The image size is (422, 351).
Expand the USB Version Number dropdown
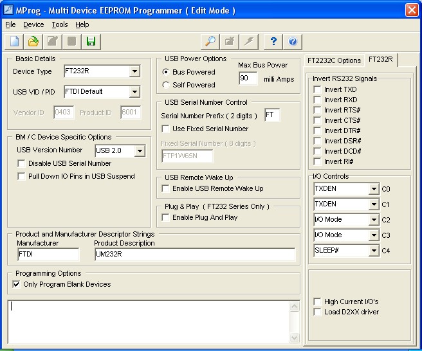(x=140, y=152)
